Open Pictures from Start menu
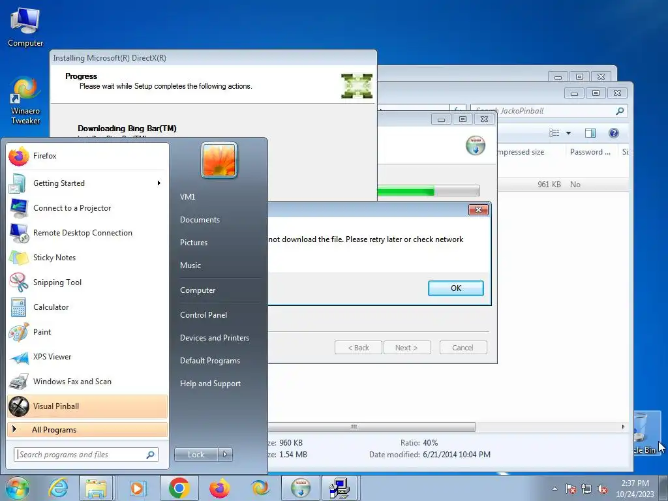The height and width of the screenshot is (501, 668). pyautogui.click(x=193, y=243)
